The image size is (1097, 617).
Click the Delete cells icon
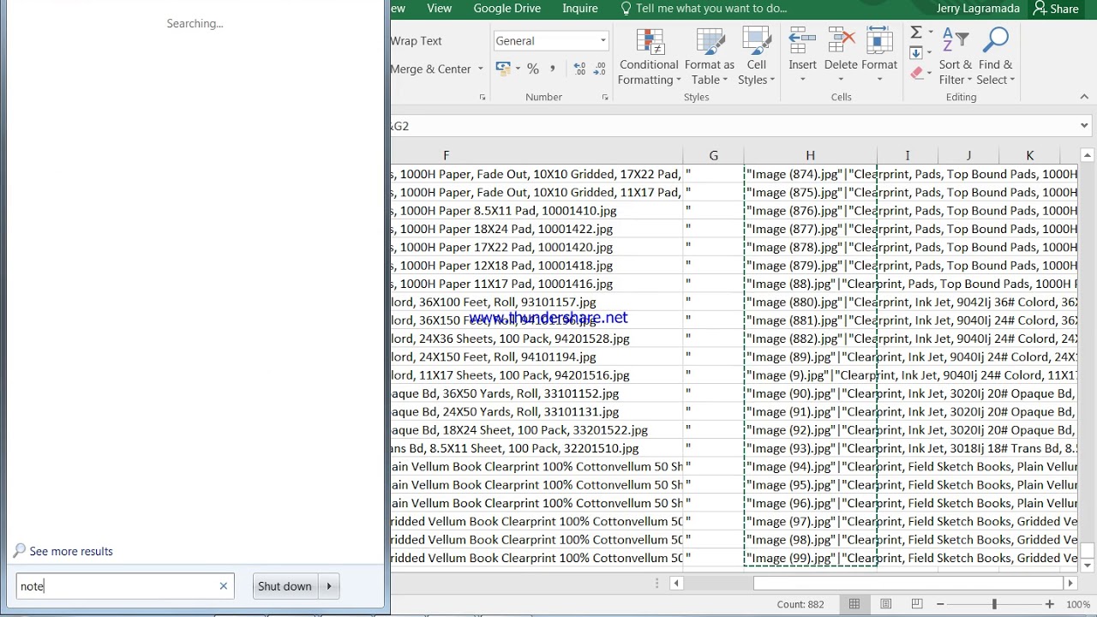pyautogui.click(x=841, y=41)
